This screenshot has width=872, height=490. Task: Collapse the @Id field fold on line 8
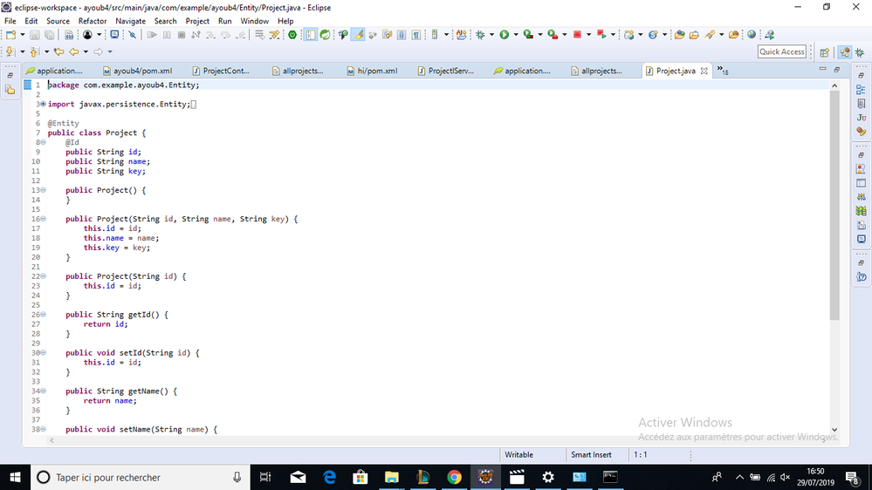pos(44,142)
